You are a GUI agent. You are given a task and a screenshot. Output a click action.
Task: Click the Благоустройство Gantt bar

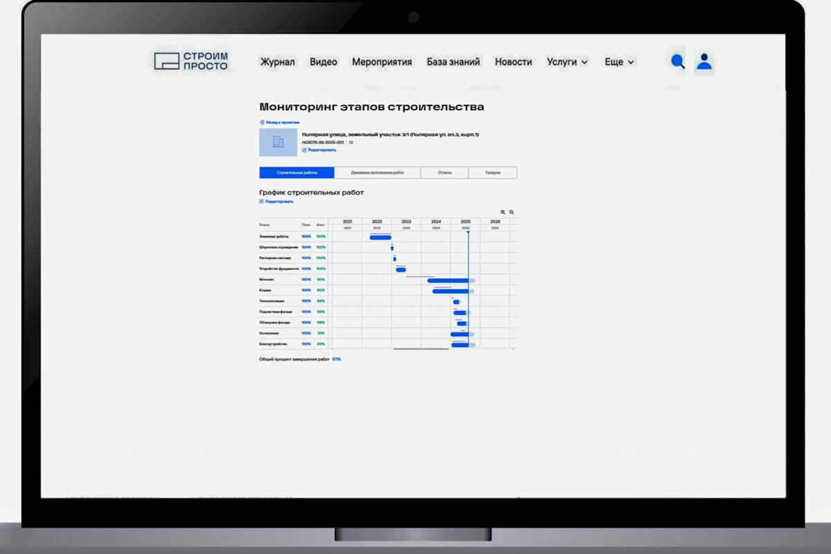463,345
